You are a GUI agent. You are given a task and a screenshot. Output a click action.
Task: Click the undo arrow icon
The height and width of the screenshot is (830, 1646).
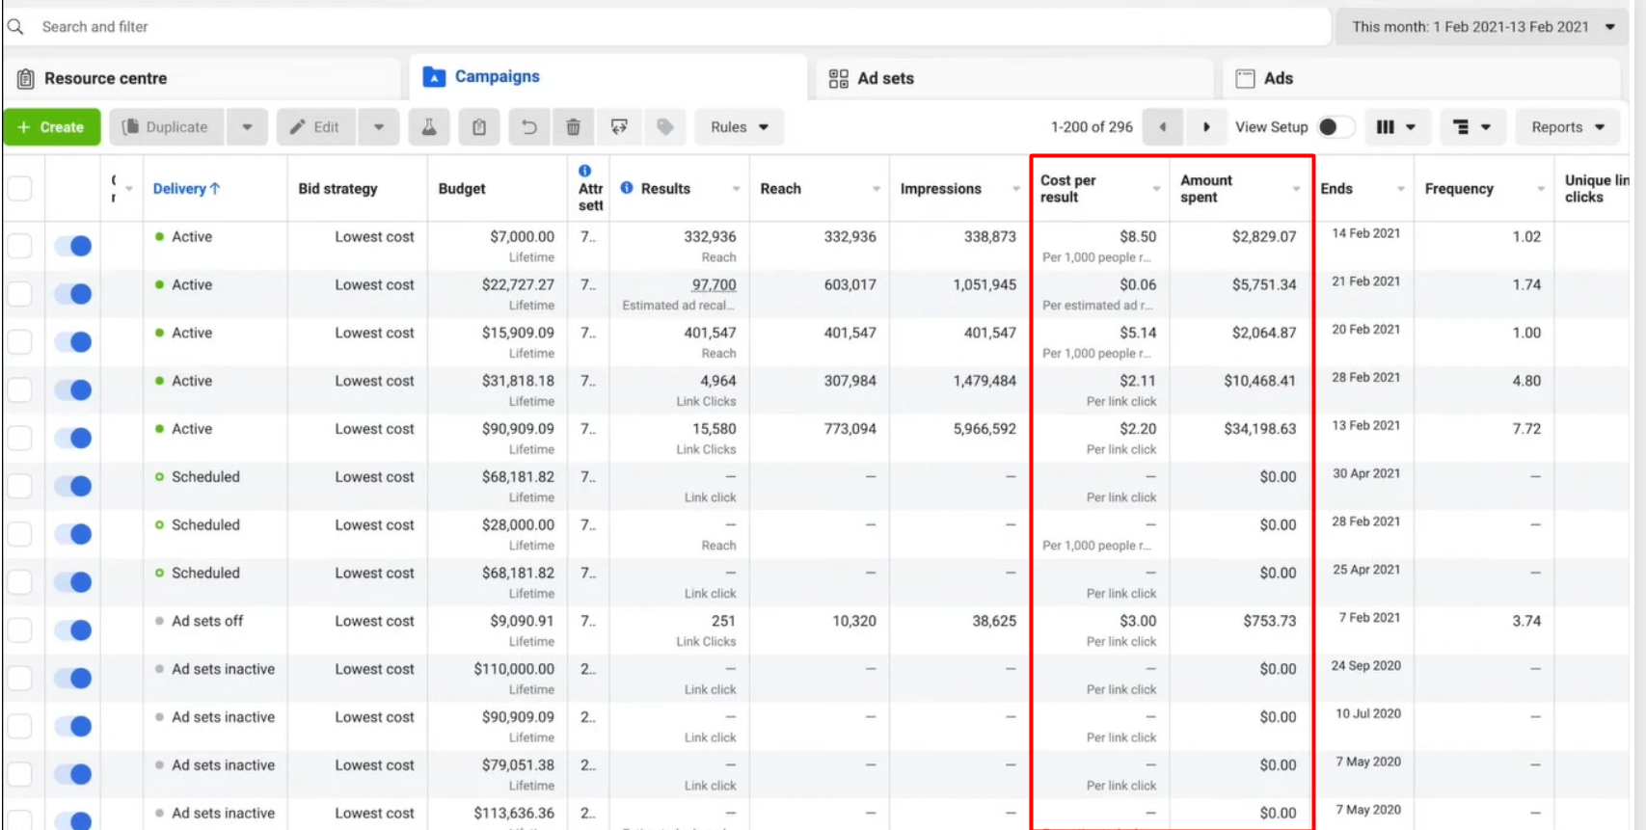coord(528,127)
